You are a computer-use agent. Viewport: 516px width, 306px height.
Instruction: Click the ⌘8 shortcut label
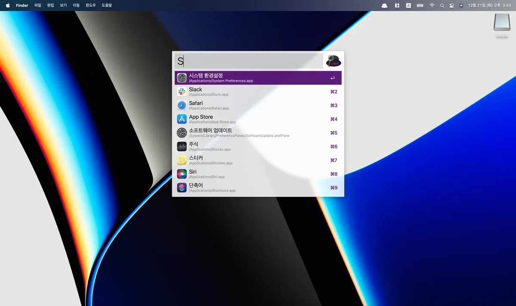(334, 174)
